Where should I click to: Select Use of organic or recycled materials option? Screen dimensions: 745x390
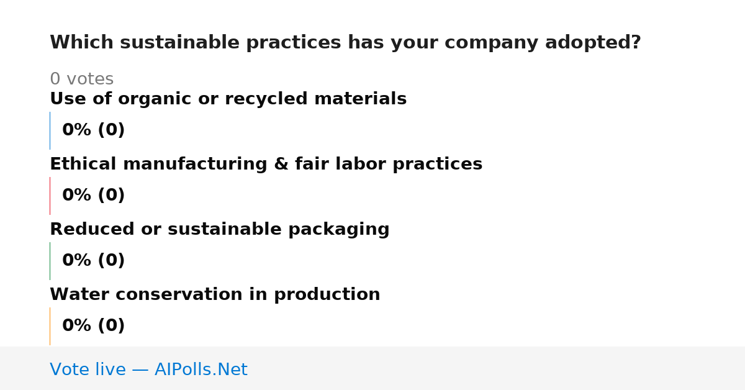pos(228,99)
